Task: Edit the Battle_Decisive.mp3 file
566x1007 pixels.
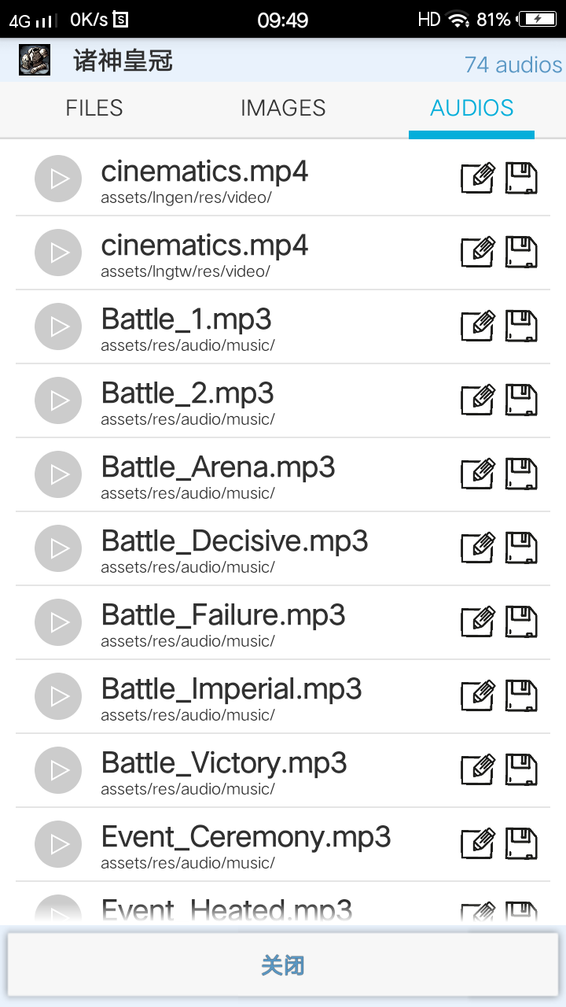Action: tap(477, 548)
